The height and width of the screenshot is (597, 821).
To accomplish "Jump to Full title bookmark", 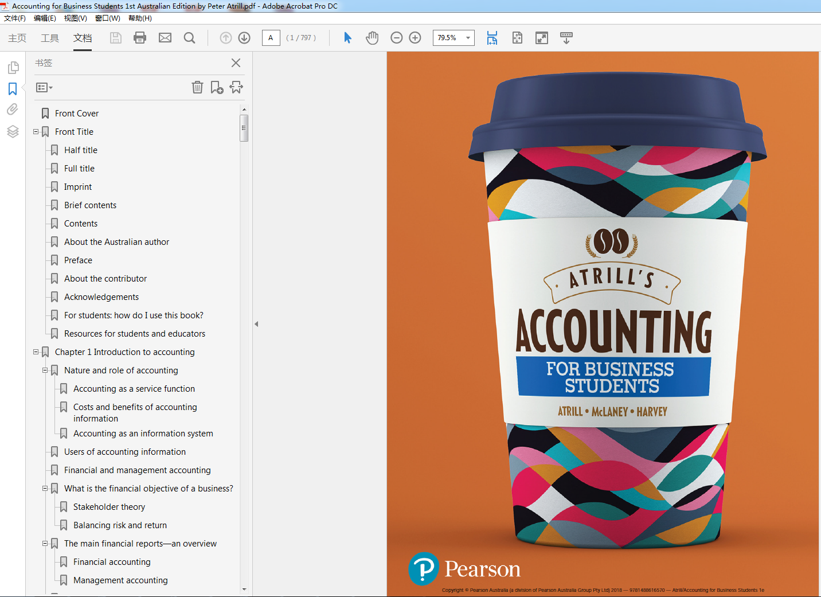I will [x=79, y=169].
